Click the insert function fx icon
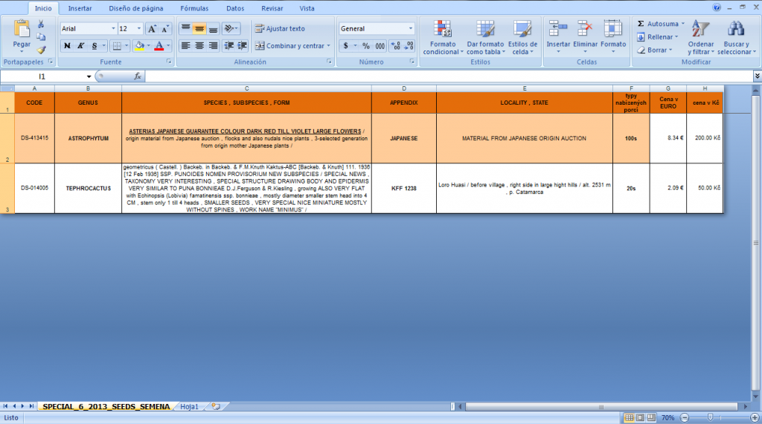 (x=138, y=76)
